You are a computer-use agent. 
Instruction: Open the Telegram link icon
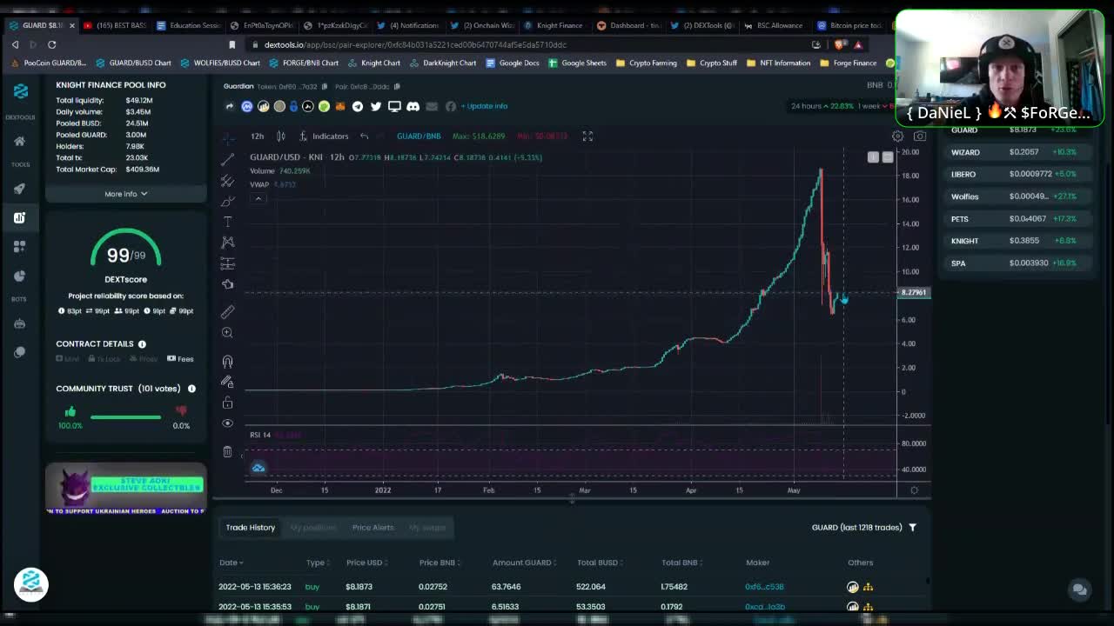[x=358, y=106]
